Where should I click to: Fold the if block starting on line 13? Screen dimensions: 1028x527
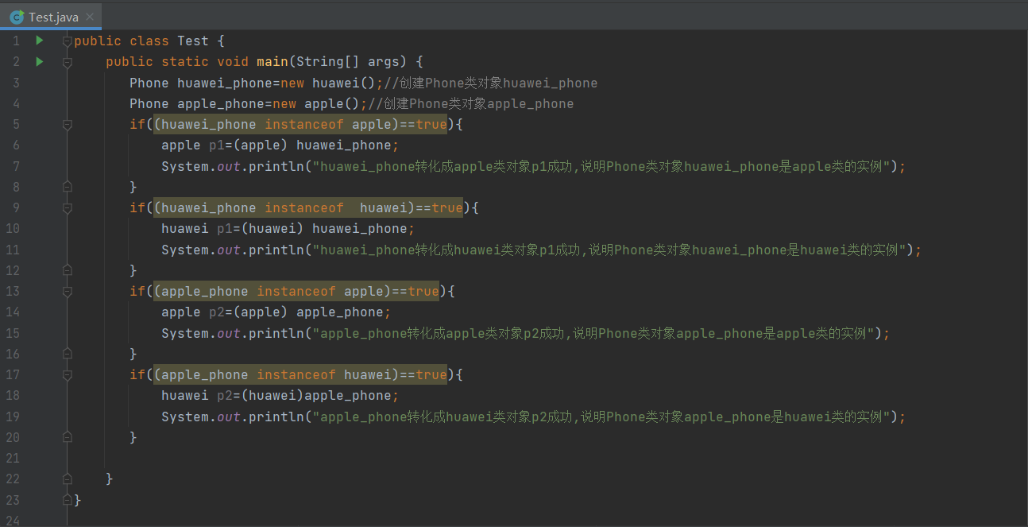(x=68, y=291)
